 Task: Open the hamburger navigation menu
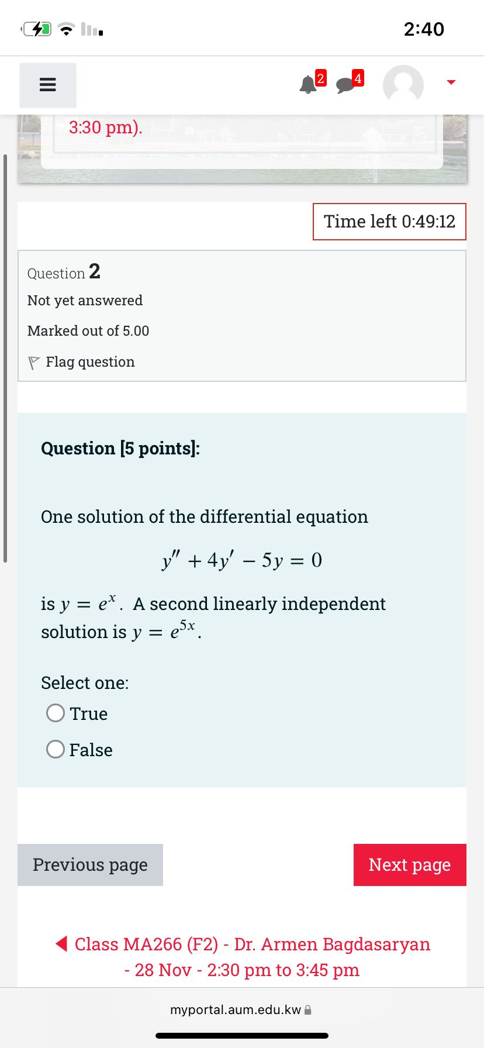[47, 85]
